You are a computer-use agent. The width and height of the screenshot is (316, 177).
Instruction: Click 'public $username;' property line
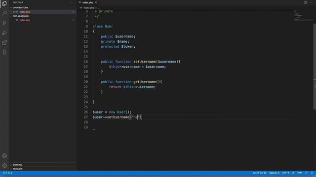click(x=118, y=36)
